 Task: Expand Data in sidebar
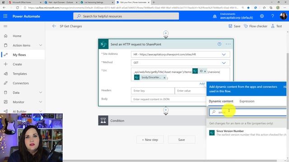pos(41,92)
